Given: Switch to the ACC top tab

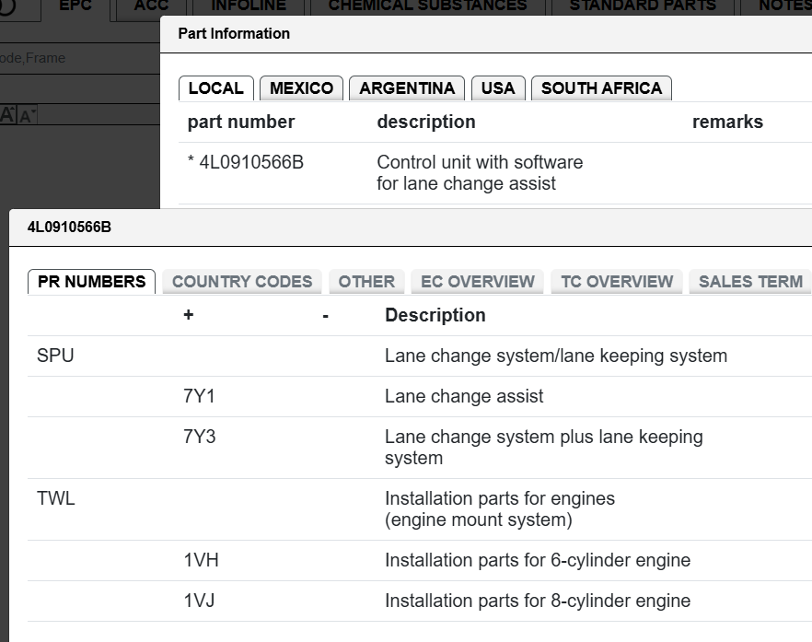Looking at the screenshot, I should (151, 6).
